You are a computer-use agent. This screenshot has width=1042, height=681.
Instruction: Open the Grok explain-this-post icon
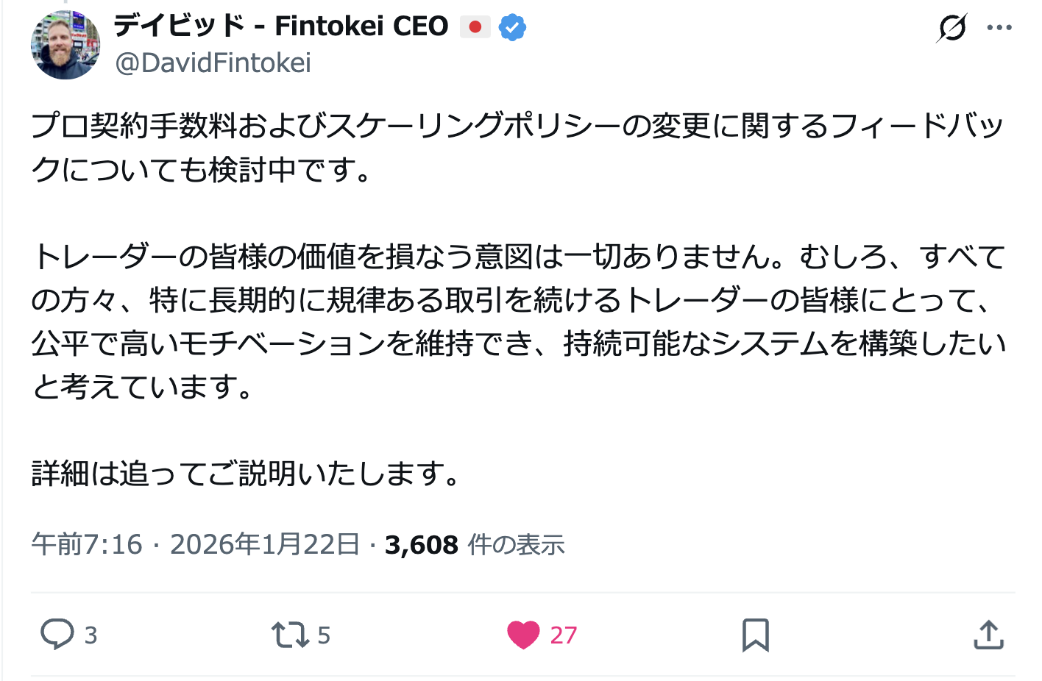click(951, 28)
